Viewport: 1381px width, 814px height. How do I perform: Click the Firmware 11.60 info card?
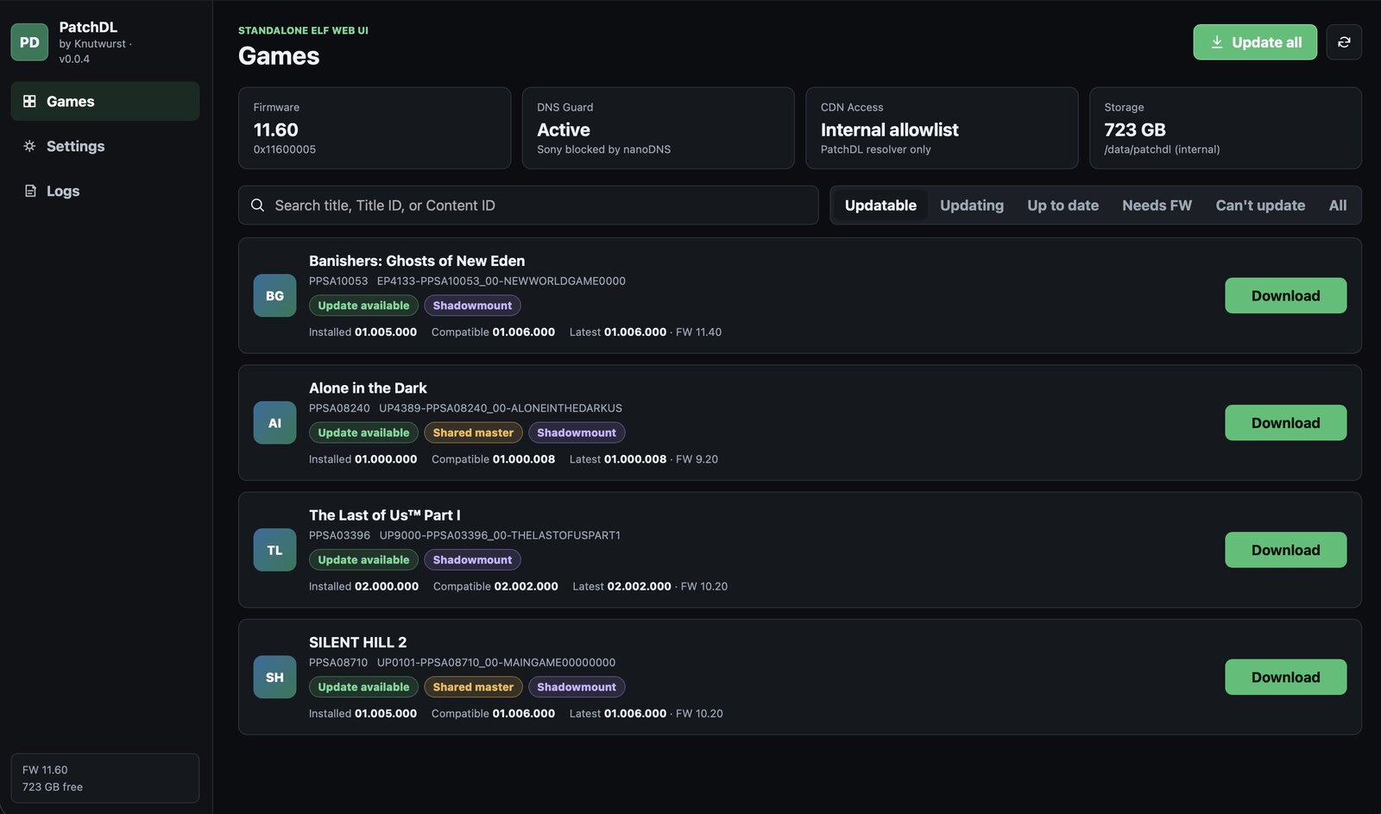click(375, 128)
